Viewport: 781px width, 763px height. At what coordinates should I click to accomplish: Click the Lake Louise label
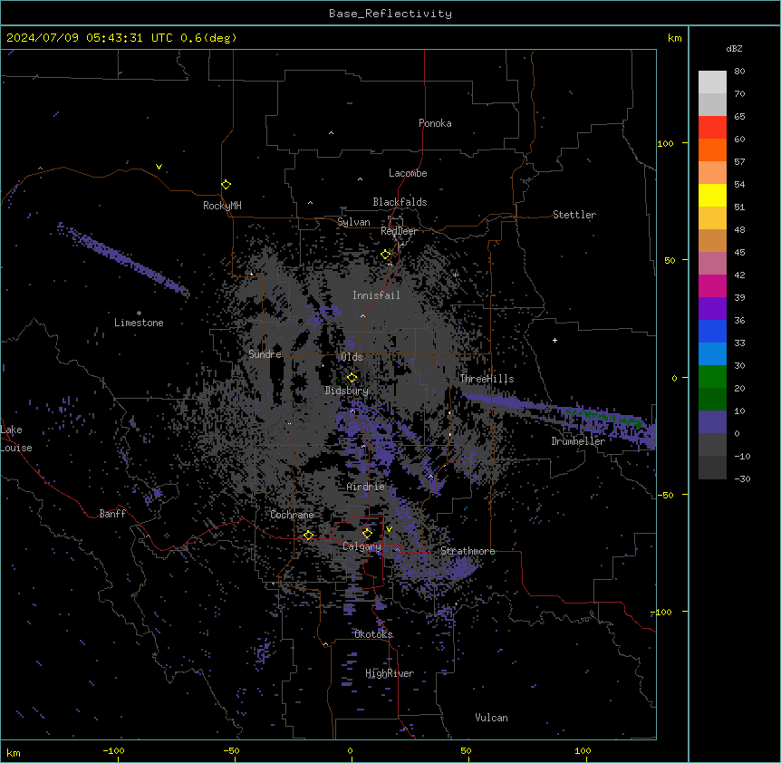click(16, 439)
